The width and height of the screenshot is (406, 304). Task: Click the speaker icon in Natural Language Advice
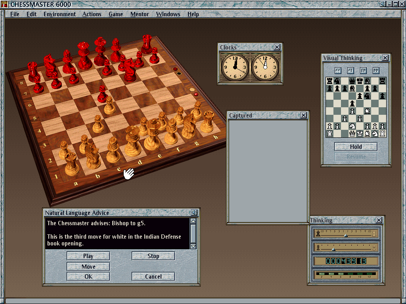[x=194, y=213]
